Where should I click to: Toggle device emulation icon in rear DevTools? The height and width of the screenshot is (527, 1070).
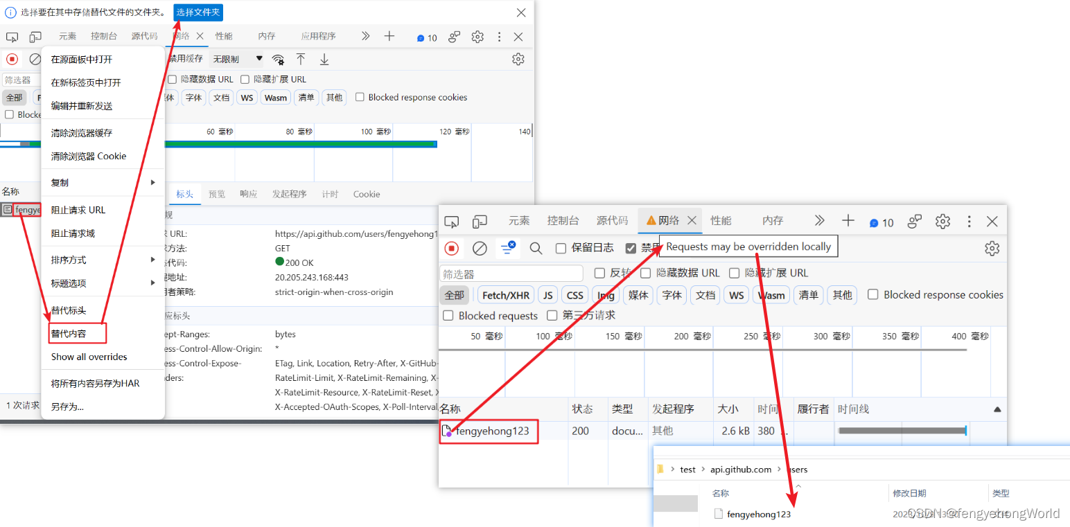[35, 37]
